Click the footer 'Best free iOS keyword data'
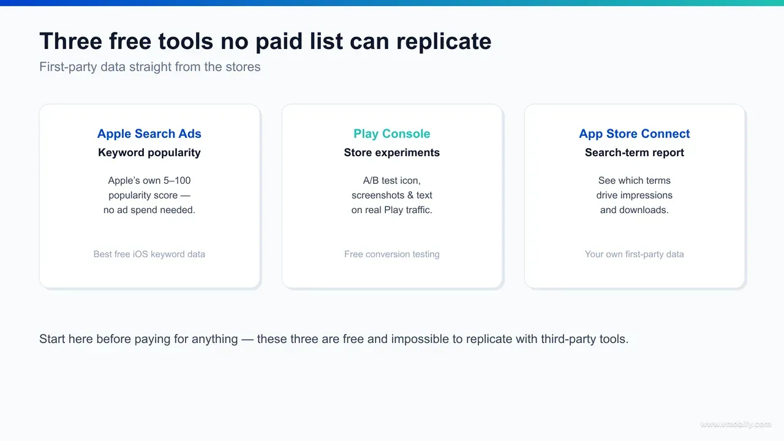Viewport: 784px width, 441px height. [x=149, y=254]
